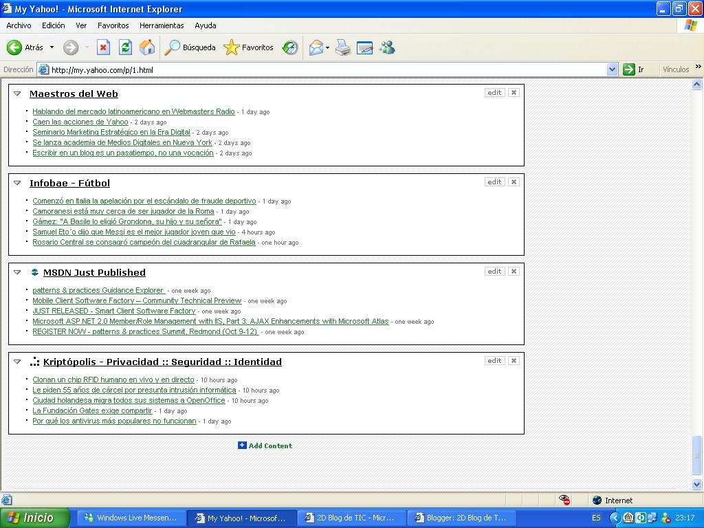The image size is (704, 528).
Task: Edit the MSDN Just Published module
Action: [x=494, y=271]
